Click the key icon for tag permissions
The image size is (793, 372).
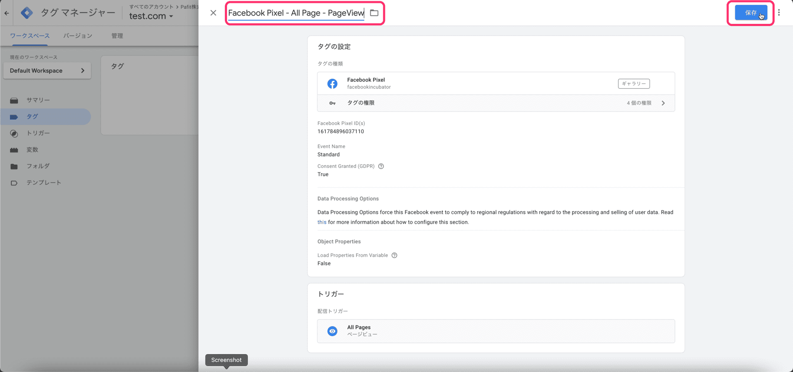pos(332,103)
